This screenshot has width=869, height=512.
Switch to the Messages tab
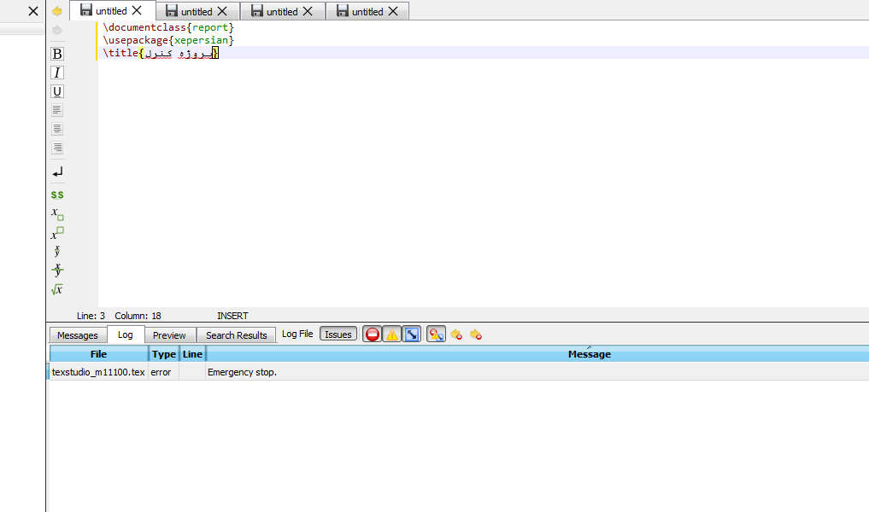[78, 335]
